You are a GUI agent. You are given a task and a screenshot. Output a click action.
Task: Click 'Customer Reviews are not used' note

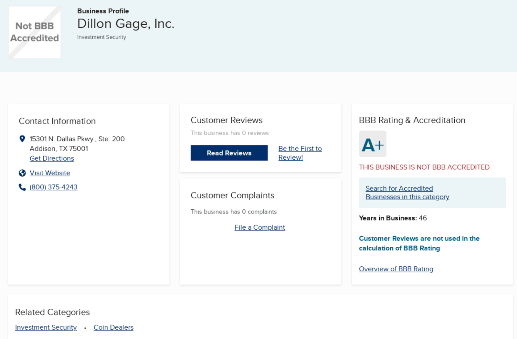coord(419,243)
